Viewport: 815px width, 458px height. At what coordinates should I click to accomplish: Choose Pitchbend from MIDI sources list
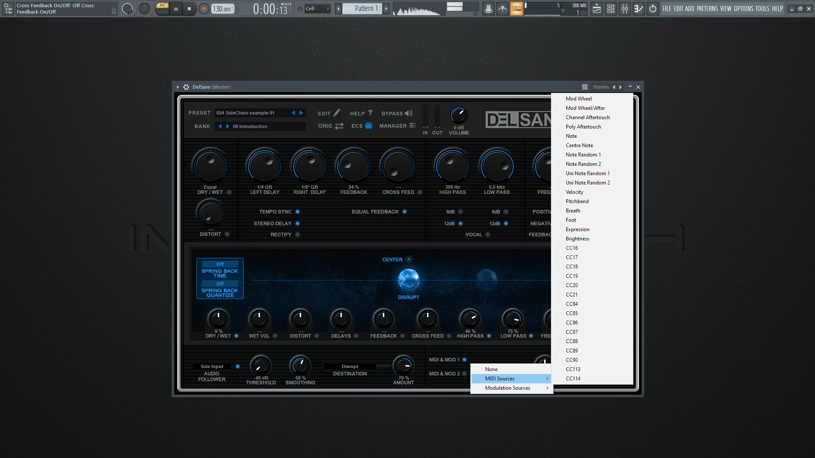(592, 201)
